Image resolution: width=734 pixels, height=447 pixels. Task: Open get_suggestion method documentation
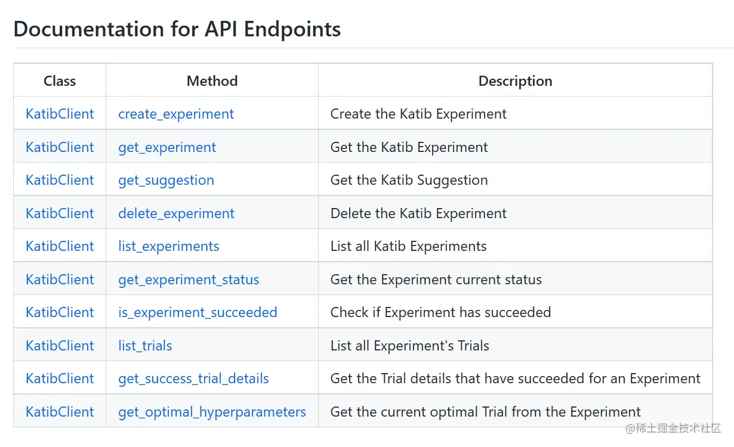pos(166,180)
